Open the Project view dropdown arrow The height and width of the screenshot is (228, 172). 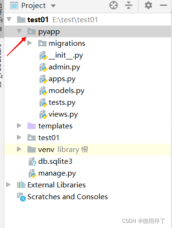click(x=53, y=6)
